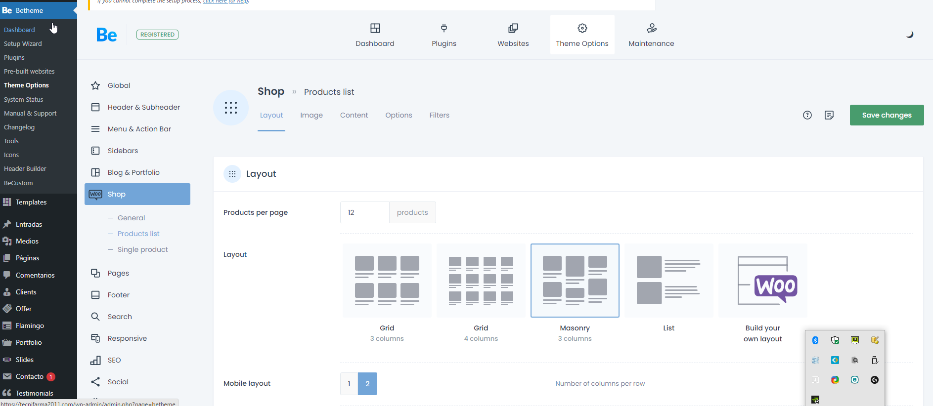Click the SEO chart icon
The image size is (933, 406).
click(95, 360)
